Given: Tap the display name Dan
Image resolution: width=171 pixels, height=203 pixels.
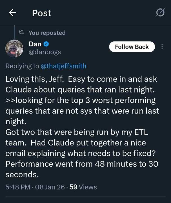Looking at the screenshot, I should pyautogui.click(x=35, y=44).
